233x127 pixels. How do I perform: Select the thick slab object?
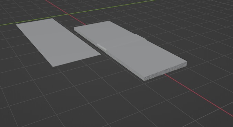[131, 50]
